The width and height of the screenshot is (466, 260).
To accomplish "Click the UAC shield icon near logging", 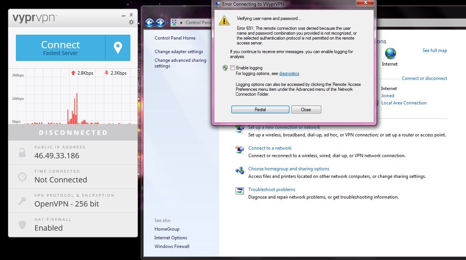I will pos(225,68).
